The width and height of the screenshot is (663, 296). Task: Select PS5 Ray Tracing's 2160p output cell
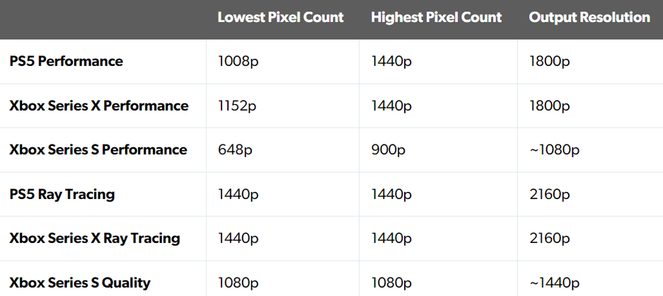[x=550, y=194]
